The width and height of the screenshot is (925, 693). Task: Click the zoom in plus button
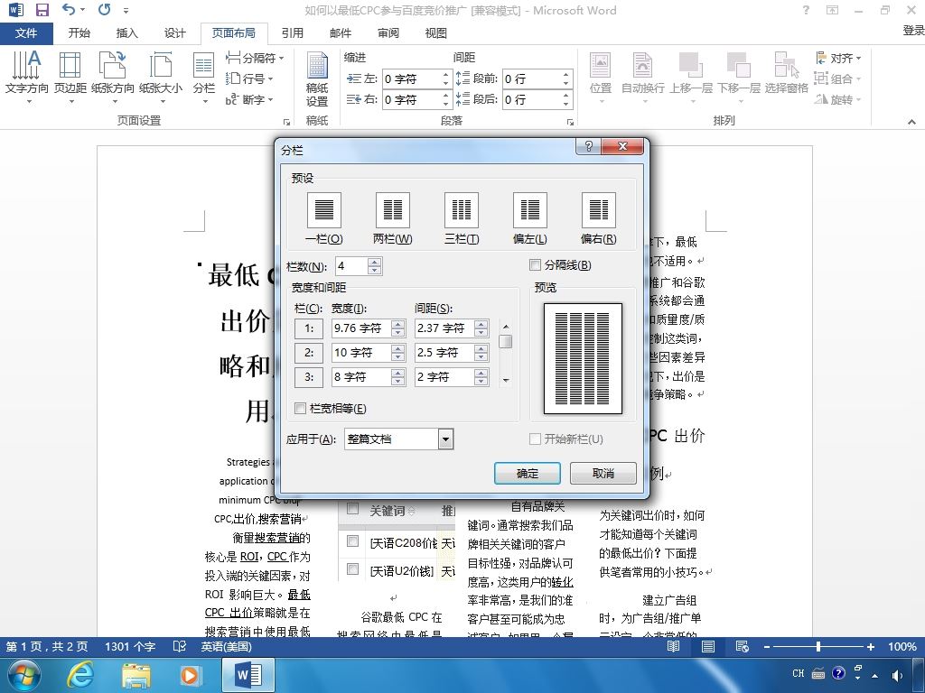pyautogui.click(x=870, y=646)
